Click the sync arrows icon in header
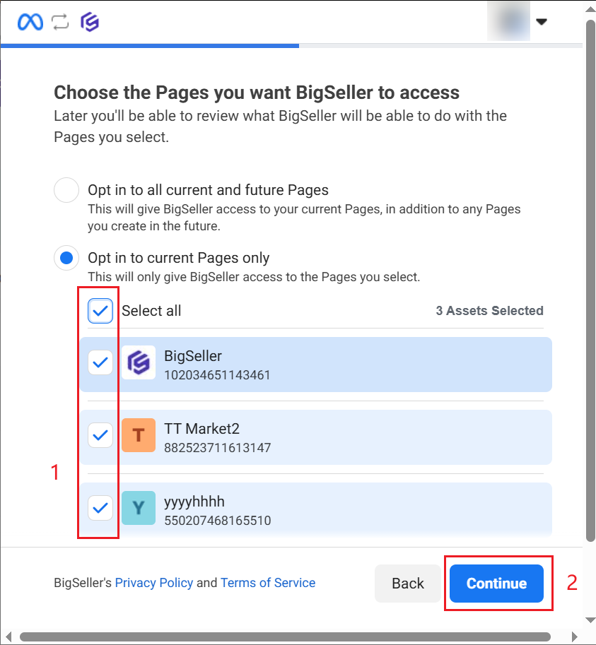Screen dimensions: 596x645 point(61,22)
